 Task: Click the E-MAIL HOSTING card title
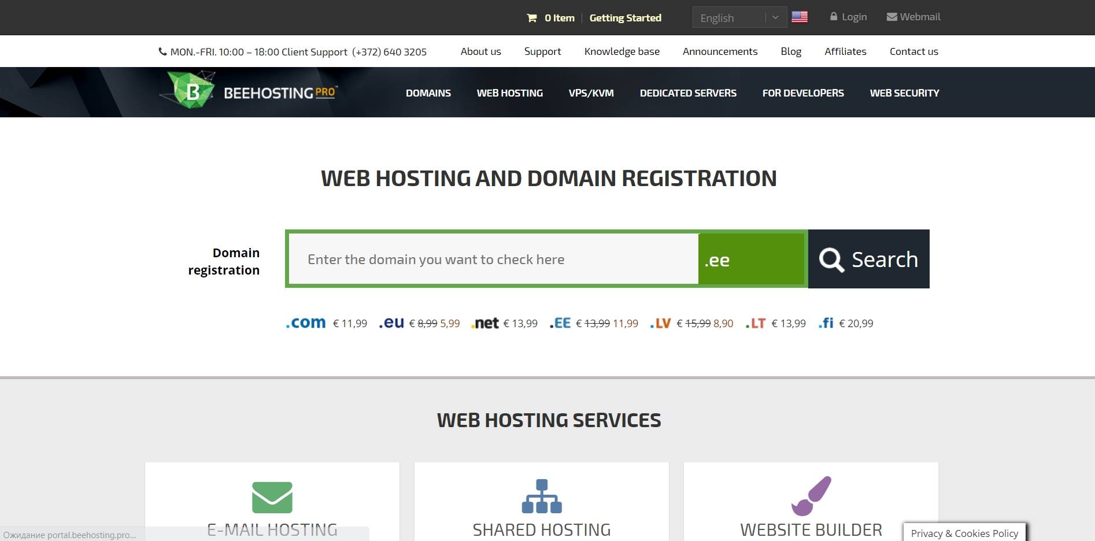pos(272,529)
